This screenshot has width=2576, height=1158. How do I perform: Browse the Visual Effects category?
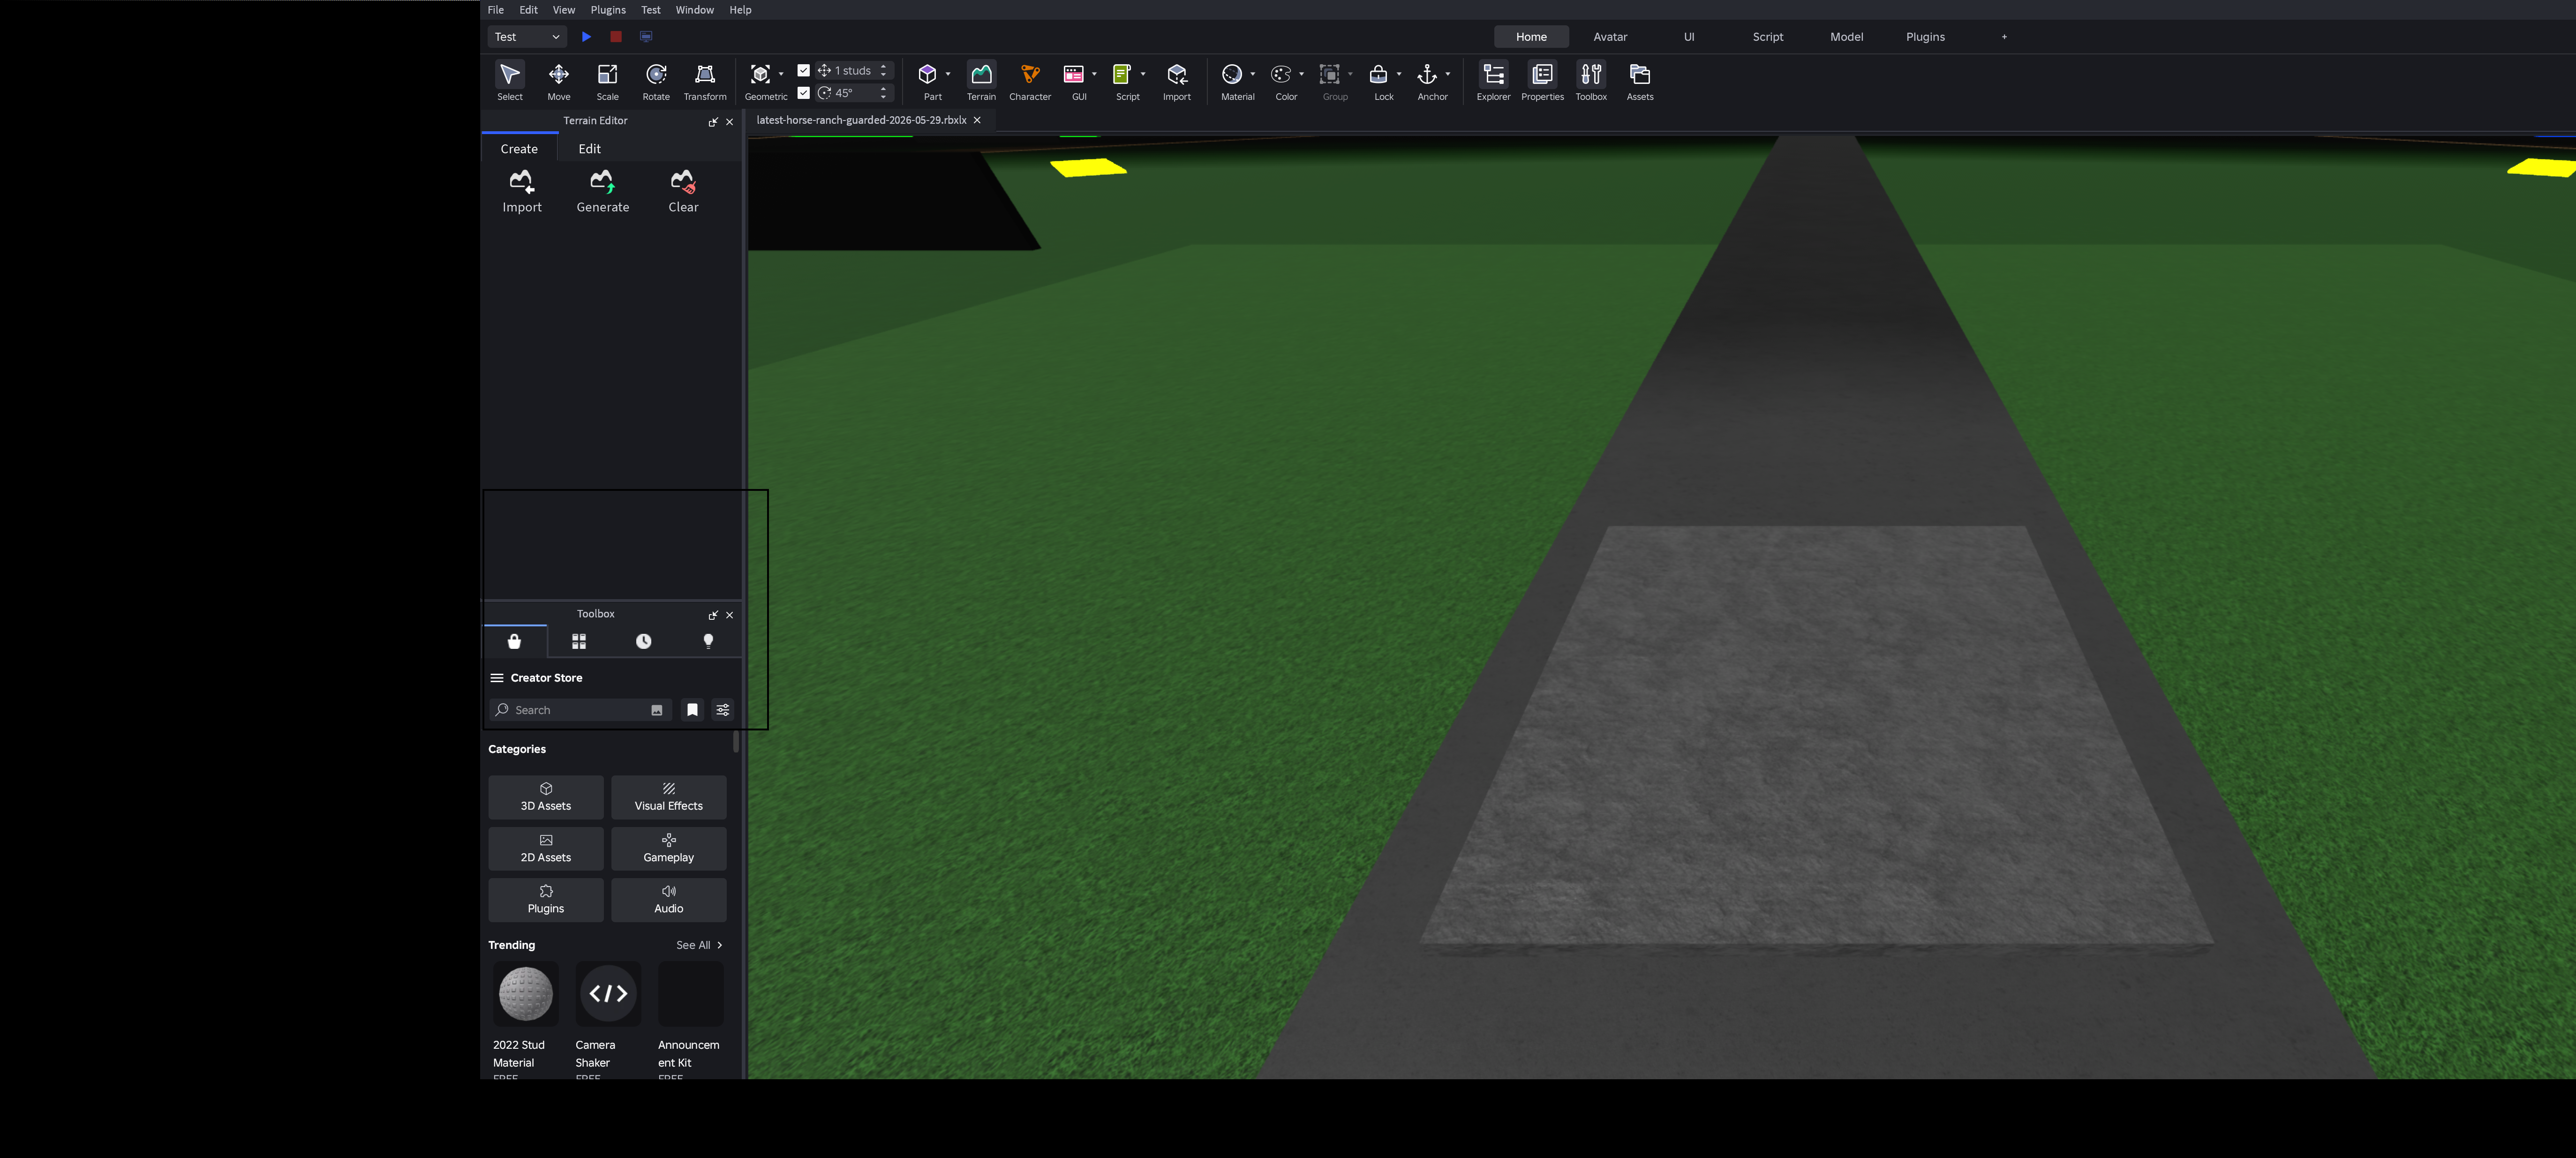click(x=669, y=797)
